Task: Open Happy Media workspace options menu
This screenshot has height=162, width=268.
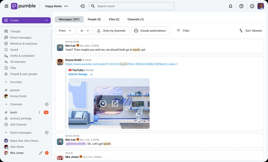Action: click(66, 6)
